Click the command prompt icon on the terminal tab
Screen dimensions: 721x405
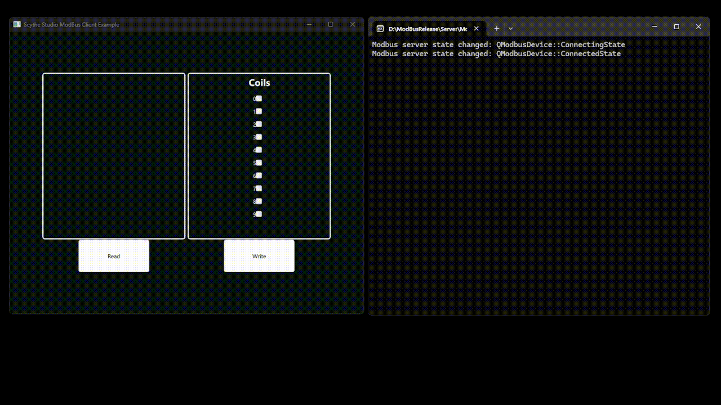(381, 28)
